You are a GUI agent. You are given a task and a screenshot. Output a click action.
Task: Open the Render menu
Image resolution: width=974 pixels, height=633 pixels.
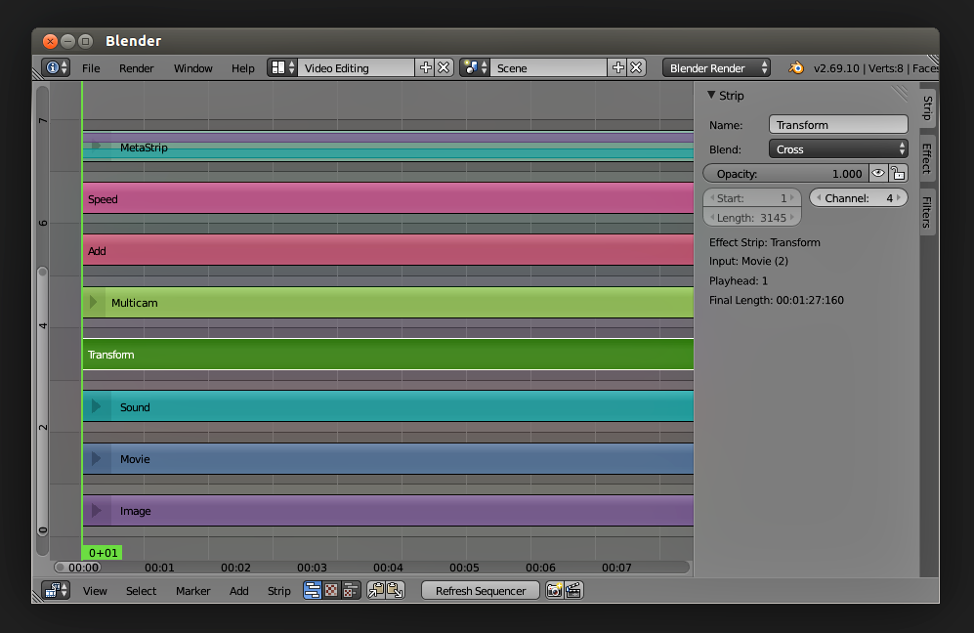point(136,68)
